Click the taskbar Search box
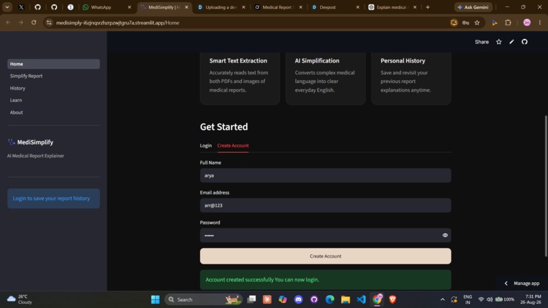The width and height of the screenshot is (548, 308). click(204, 299)
